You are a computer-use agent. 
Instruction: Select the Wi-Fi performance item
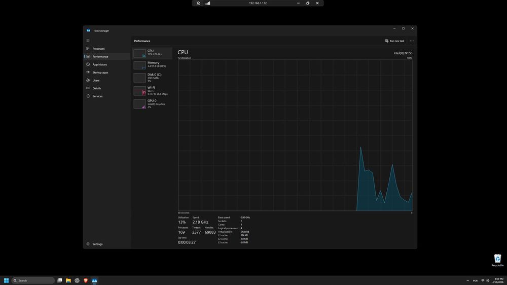(x=152, y=91)
